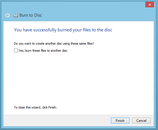Screen dimensions: 158x130
Task: Click the word 'Yes' next to the checkbox
Action: pos(21,51)
